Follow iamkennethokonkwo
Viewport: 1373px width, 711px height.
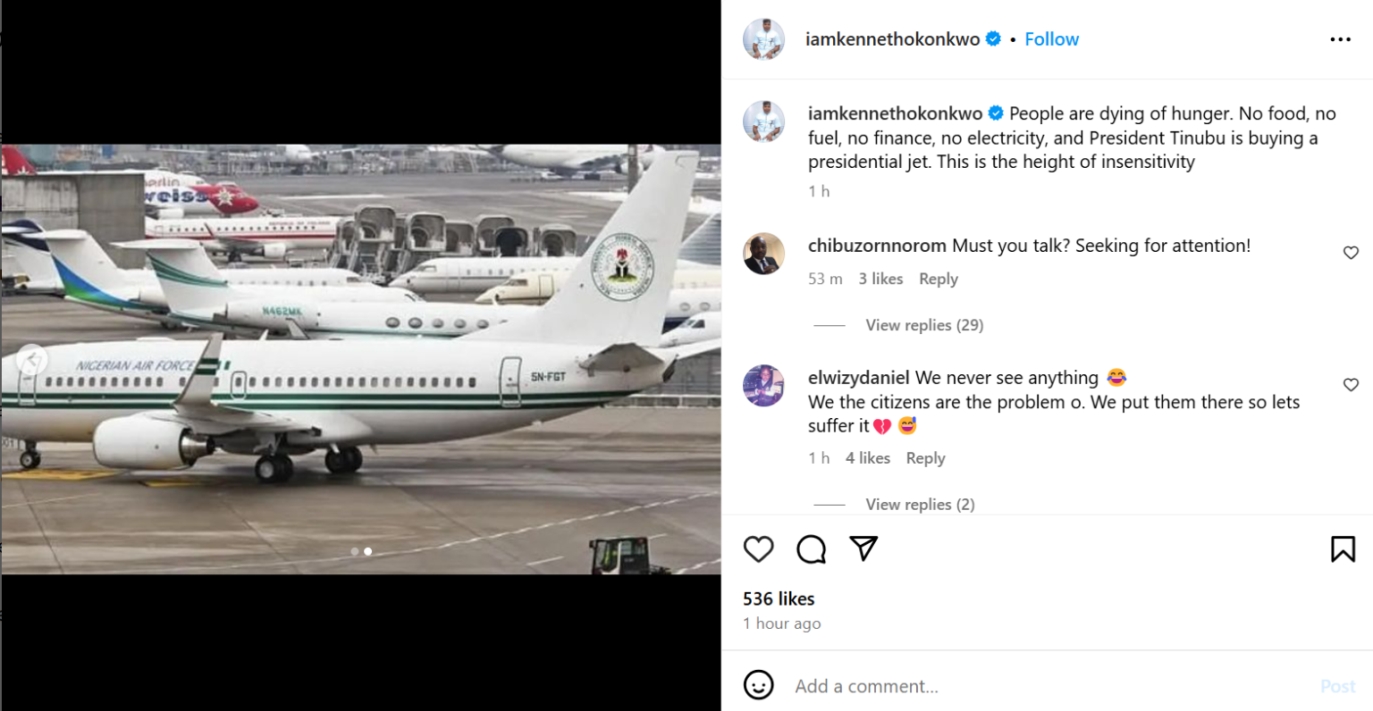(x=1051, y=39)
